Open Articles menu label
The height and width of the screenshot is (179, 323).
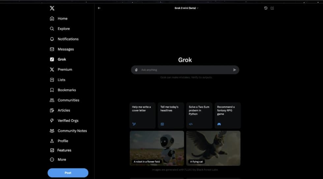pyautogui.click(x=64, y=110)
